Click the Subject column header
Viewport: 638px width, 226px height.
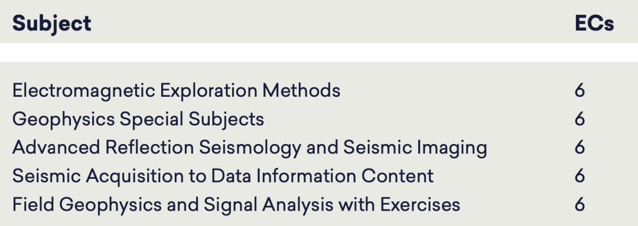click(x=51, y=24)
